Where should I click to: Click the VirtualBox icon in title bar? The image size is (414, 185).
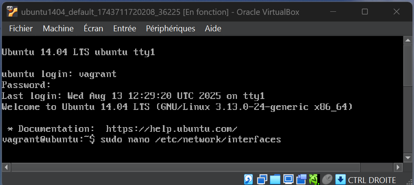(x=12, y=12)
